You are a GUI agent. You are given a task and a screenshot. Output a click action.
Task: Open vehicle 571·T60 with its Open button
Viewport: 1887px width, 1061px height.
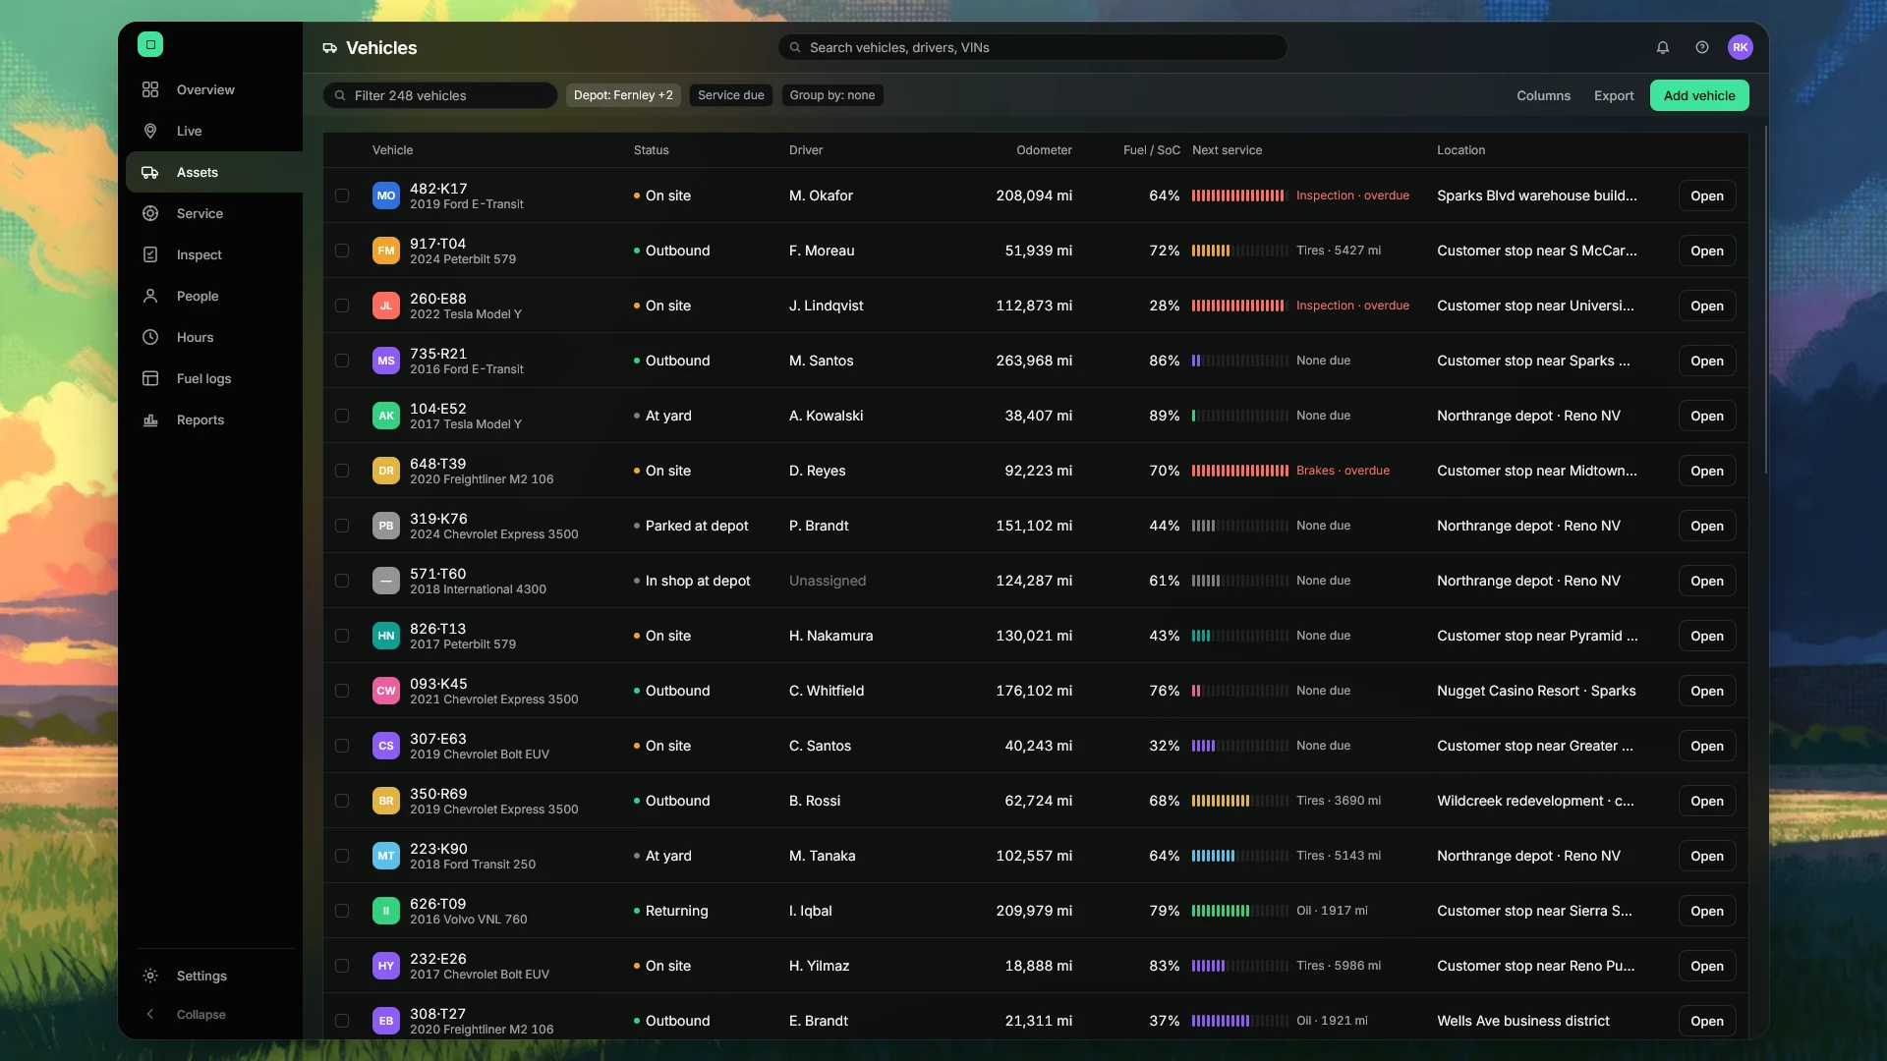tap(1707, 581)
